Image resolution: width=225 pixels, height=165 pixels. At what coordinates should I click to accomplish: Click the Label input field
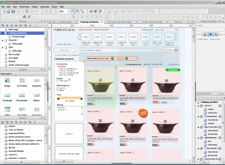pyautogui.click(x=210, y=29)
